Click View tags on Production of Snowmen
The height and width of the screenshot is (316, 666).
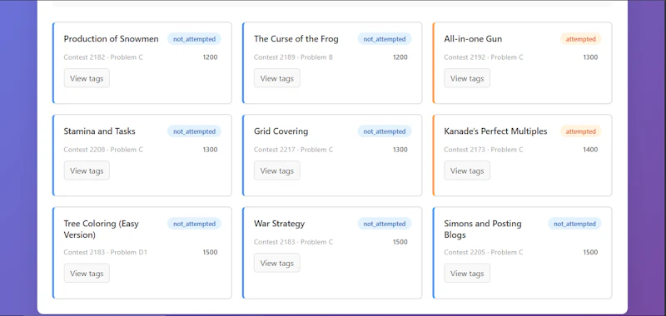[87, 78]
